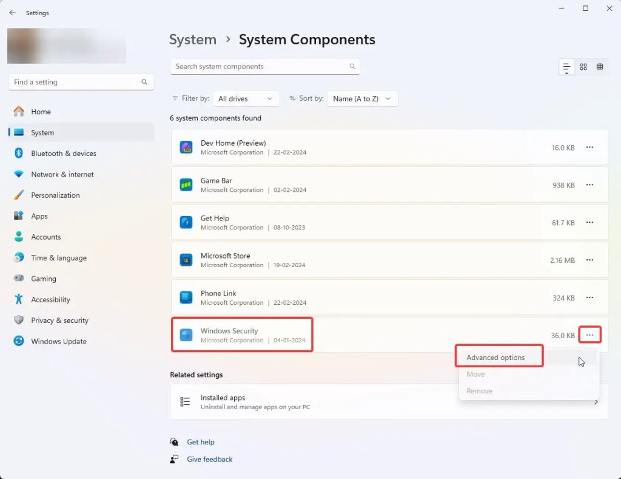This screenshot has width=621, height=479.
Task: Open the Sort by Name dropdown
Action: tap(362, 98)
